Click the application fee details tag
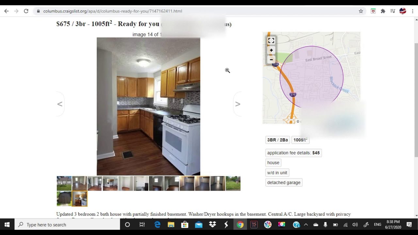The height and width of the screenshot is (235, 418). (x=293, y=153)
